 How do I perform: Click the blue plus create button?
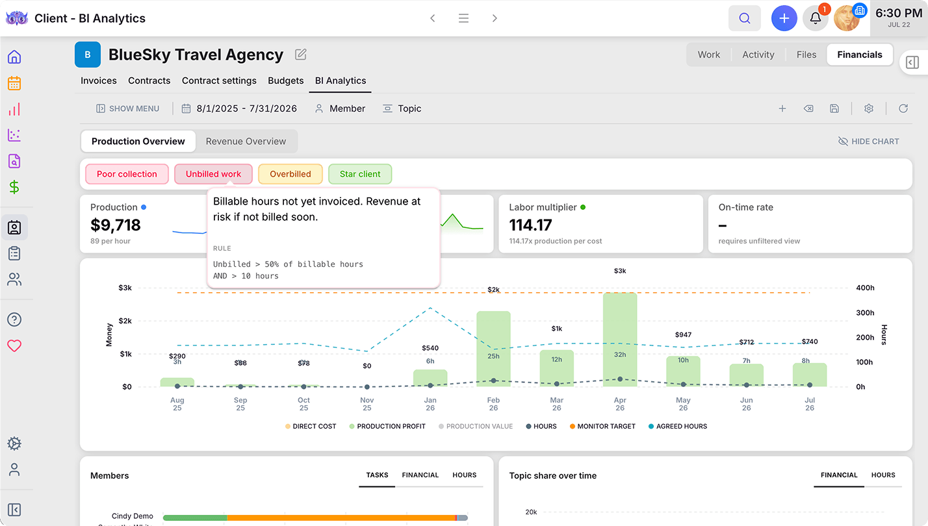(x=784, y=18)
